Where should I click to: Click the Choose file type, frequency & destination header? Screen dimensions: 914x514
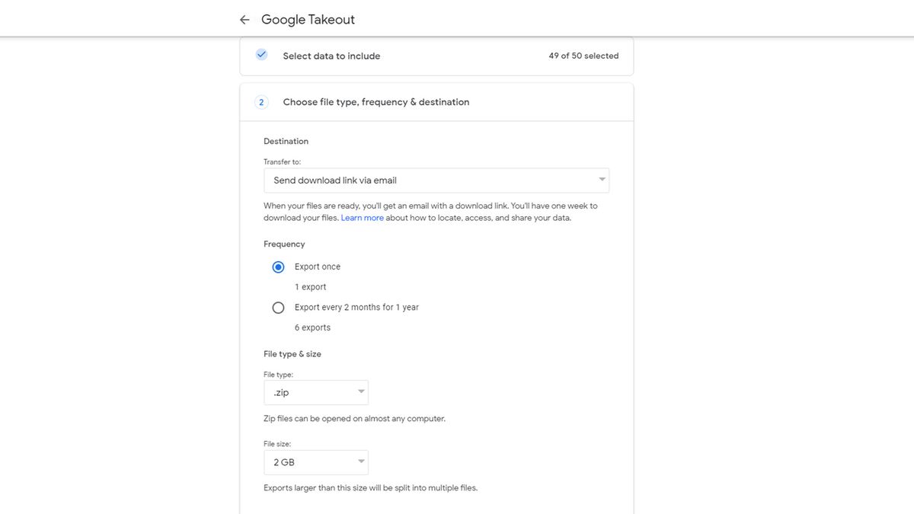pos(376,101)
